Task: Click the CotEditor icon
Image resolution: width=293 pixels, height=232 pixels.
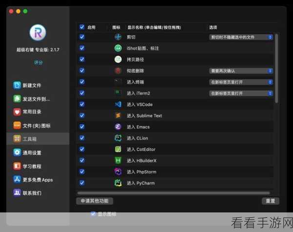Action: [118, 149]
